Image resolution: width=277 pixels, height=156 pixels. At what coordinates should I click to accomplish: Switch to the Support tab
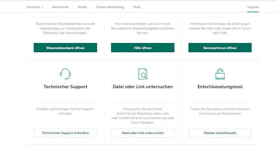[x=253, y=7]
